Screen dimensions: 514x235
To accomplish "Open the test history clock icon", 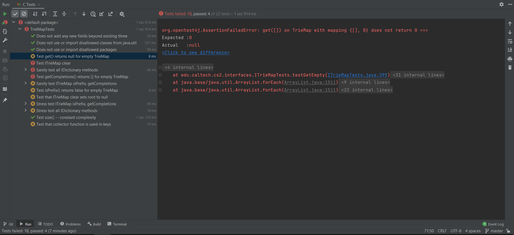I will 93,14.
